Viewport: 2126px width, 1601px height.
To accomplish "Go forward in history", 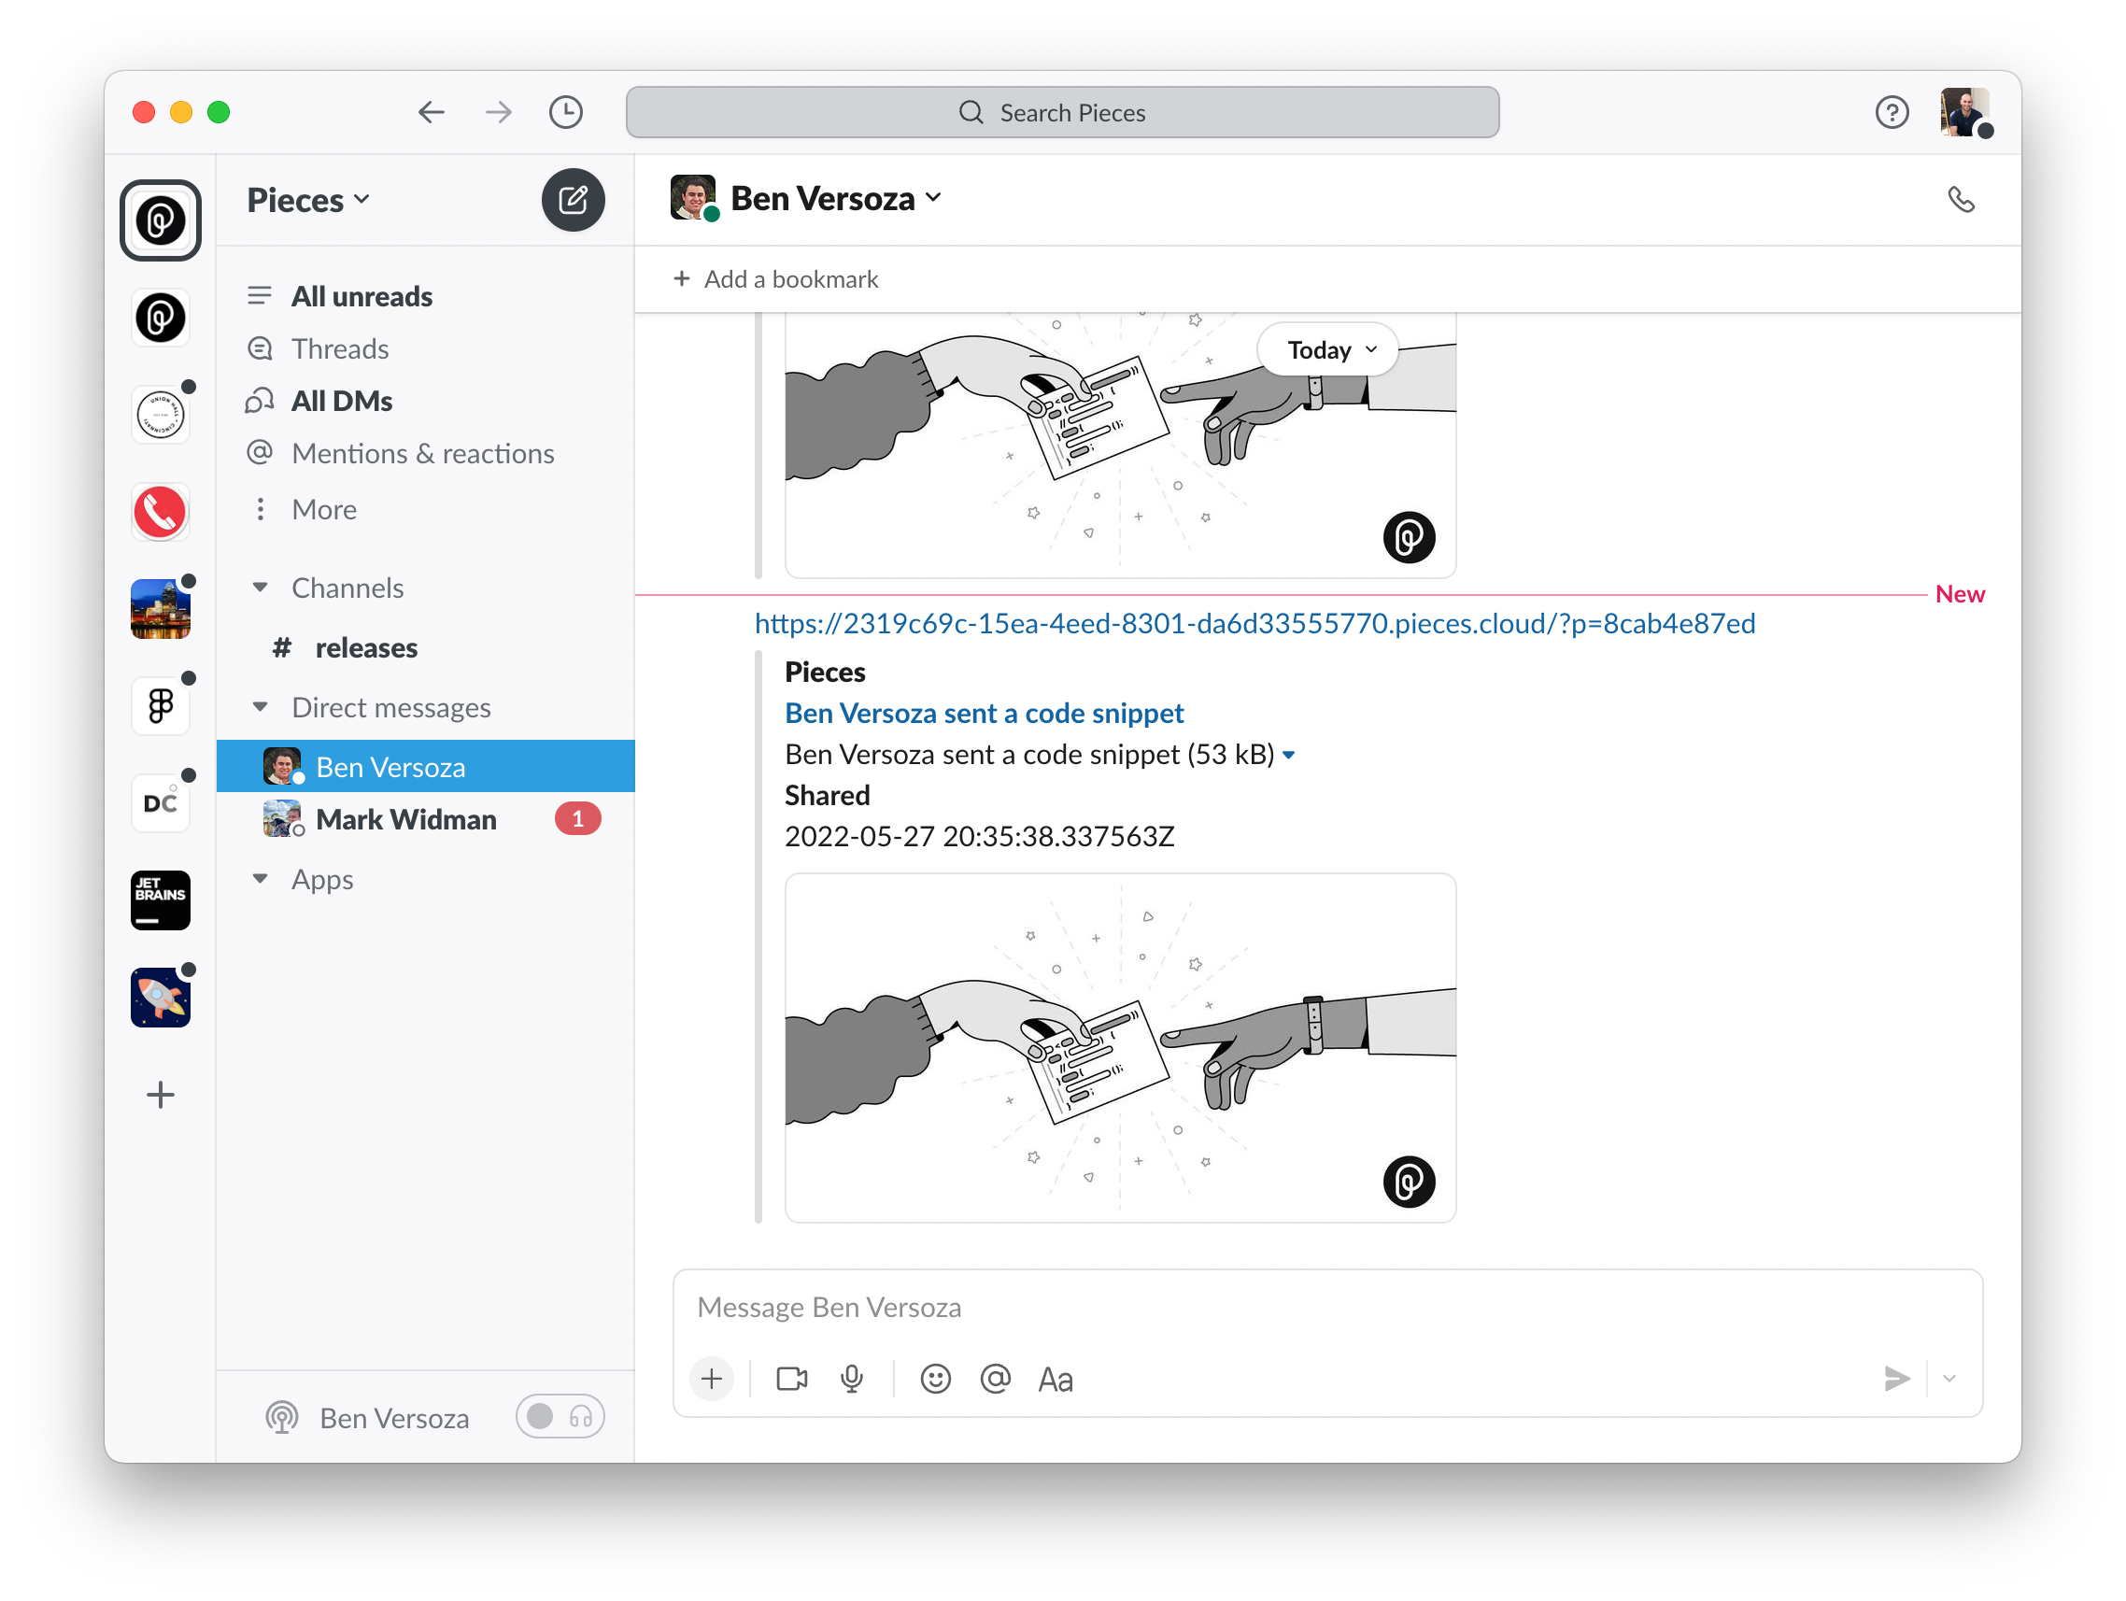I will tap(499, 112).
